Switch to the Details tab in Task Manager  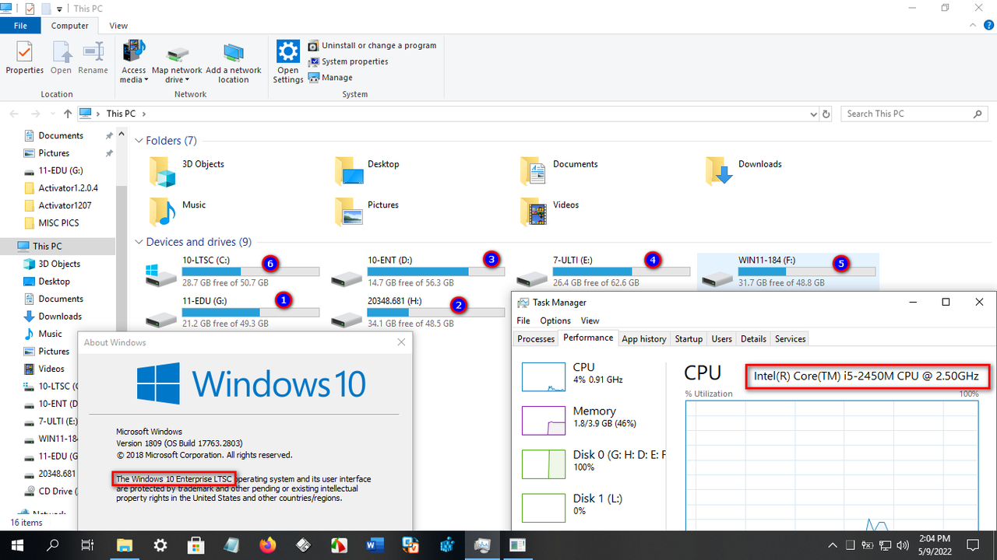tap(753, 339)
